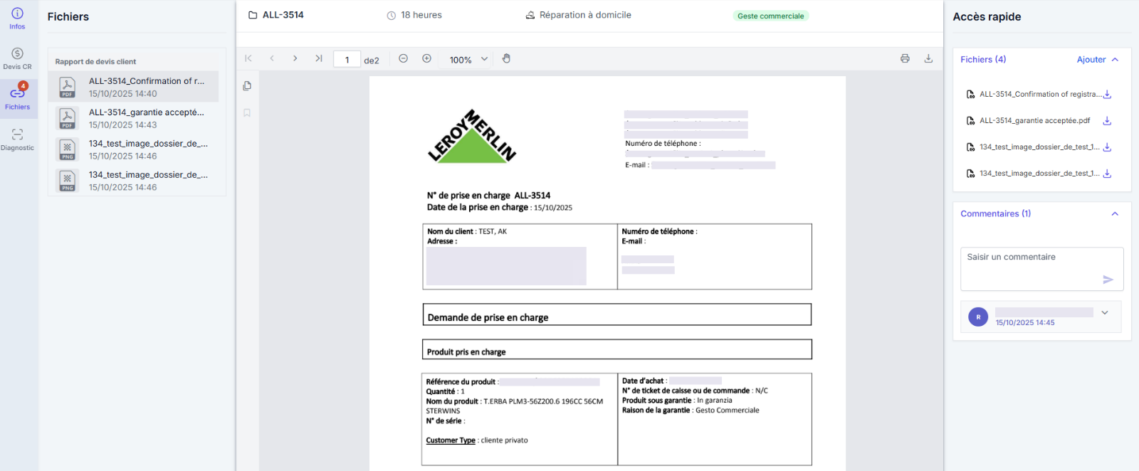Viewport: 1139px width, 471px height.
Task: Zoom in with the plus icon
Action: [x=427, y=58]
